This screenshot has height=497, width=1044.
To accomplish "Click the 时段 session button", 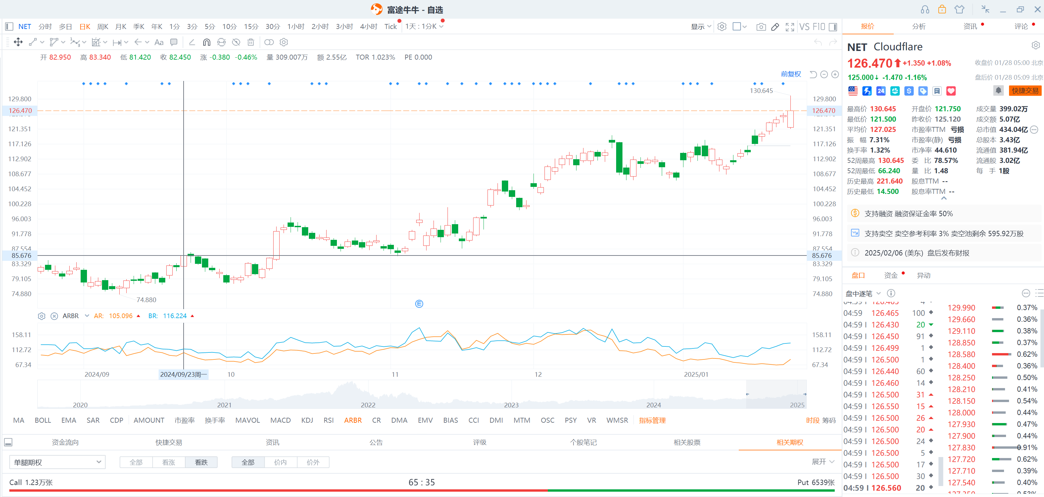I will tap(813, 420).
